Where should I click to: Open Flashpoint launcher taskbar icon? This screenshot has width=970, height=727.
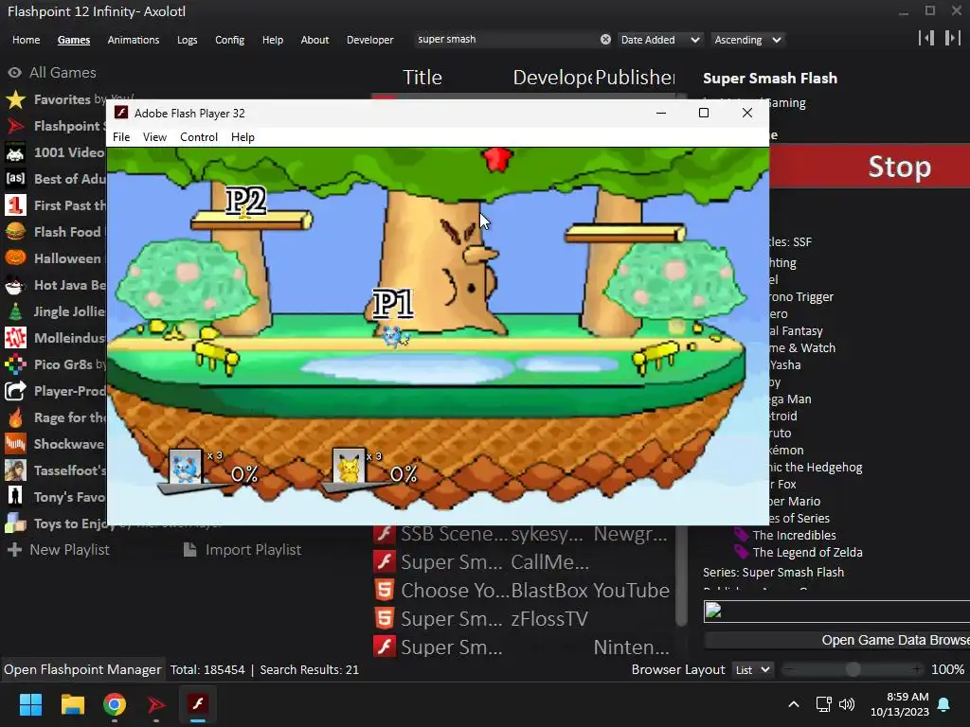pyautogui.click(x=156, y=704)
